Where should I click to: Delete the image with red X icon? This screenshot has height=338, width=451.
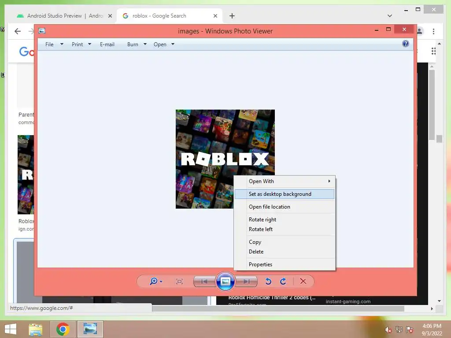[x=303, y=281]
